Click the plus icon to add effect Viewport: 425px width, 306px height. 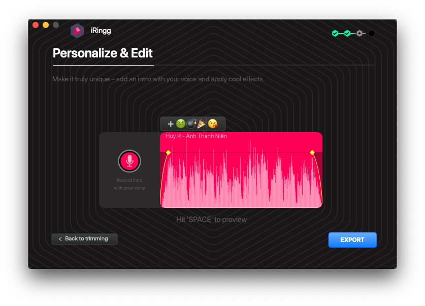[170, 124]
